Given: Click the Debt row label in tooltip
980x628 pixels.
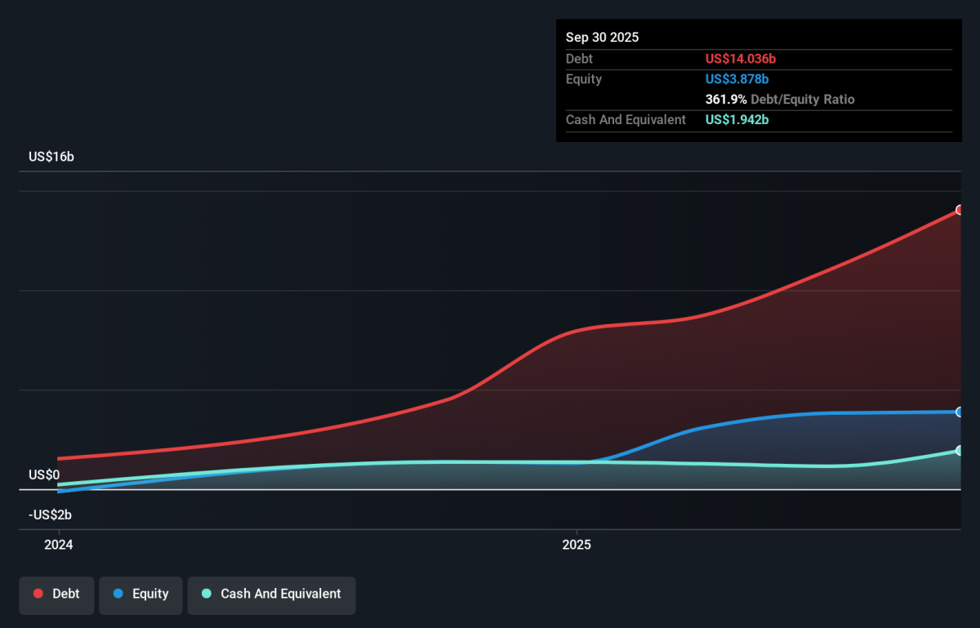Looking at the screenshot, I should [x=579, y=59].
